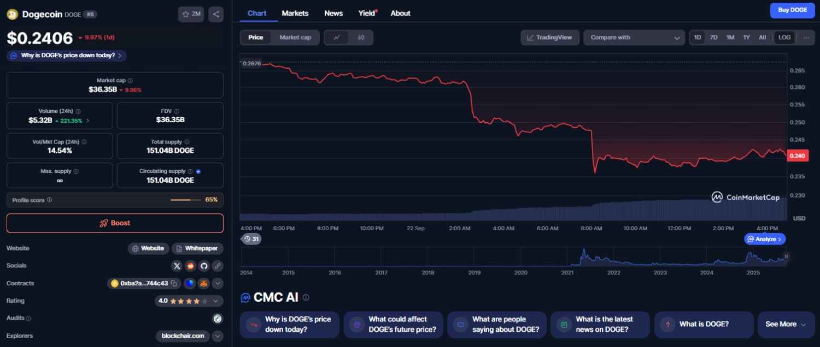Open the Compare with dropdown

pos(634,38)
